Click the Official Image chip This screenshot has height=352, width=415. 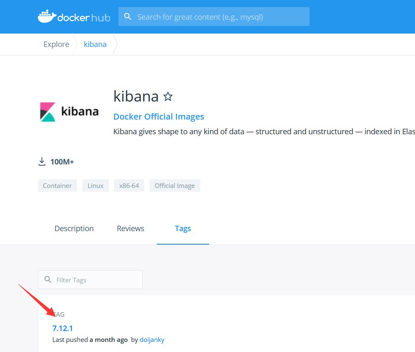click(x=175, y=185)
